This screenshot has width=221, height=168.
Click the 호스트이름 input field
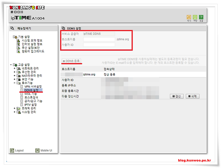pyautogui.click(x=99, y=39)
